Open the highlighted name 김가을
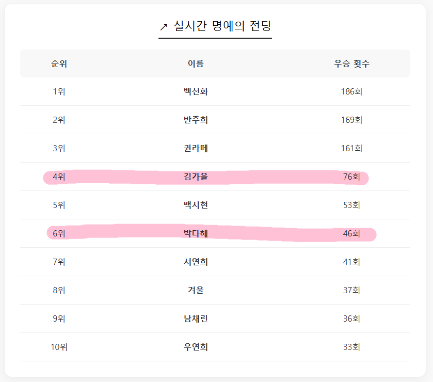The width and height of the screenshot is (433, 382). [x=196, y=177]
